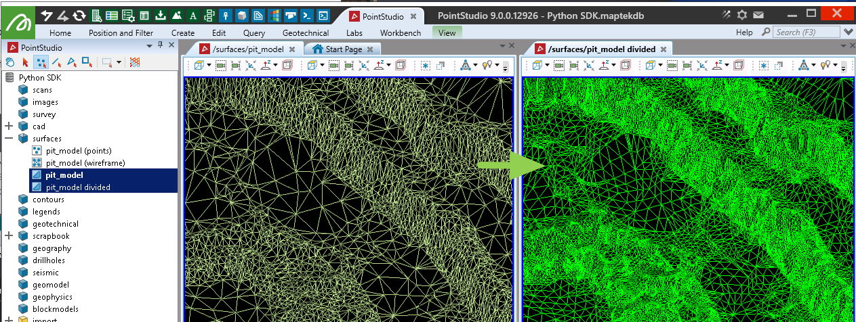
Task: Select pit_model (wireframe) in the tree
Action: tap(85, 163)
